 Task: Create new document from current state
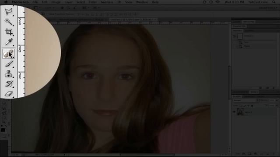pyautogui.click(x=261, y=88)
